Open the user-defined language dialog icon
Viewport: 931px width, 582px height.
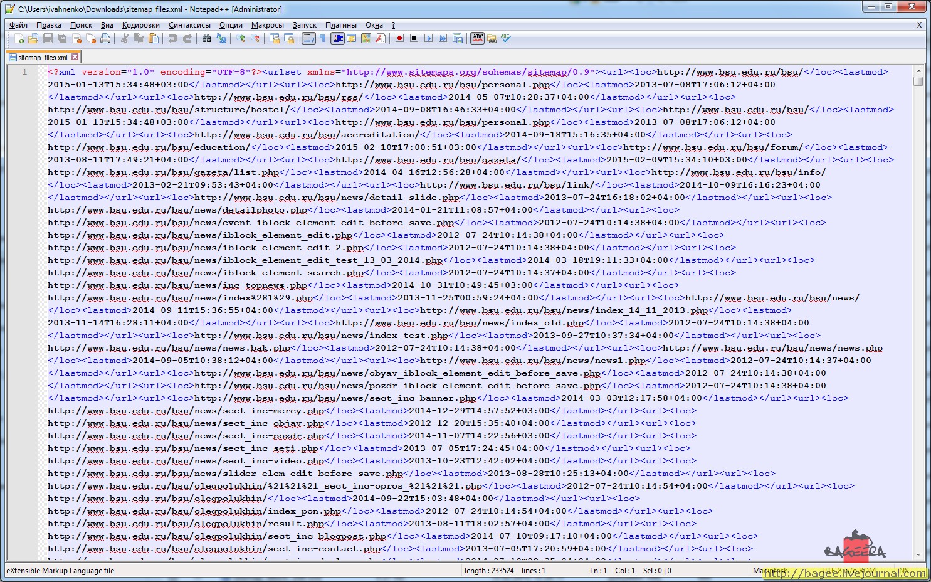[352, 38]
